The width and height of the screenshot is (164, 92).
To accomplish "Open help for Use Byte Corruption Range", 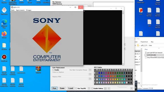I will [x=90, y=70].
